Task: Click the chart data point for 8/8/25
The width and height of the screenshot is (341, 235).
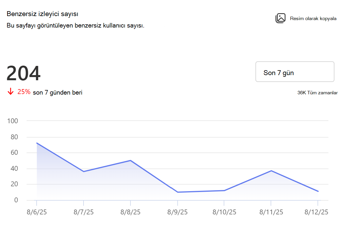Action: [130, 160]
